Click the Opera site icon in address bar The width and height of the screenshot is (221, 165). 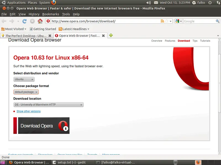pos(48,21)
